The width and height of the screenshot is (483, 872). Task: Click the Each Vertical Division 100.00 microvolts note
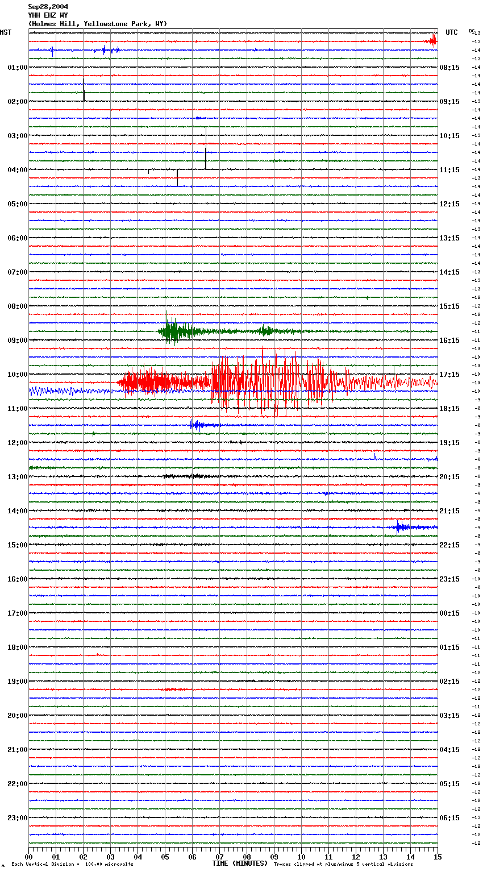72,864
